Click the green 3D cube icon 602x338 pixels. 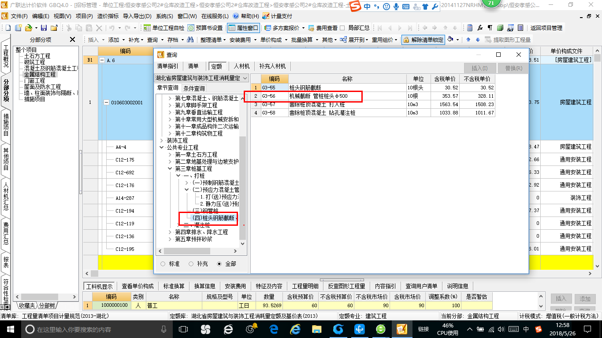[500, 28]
